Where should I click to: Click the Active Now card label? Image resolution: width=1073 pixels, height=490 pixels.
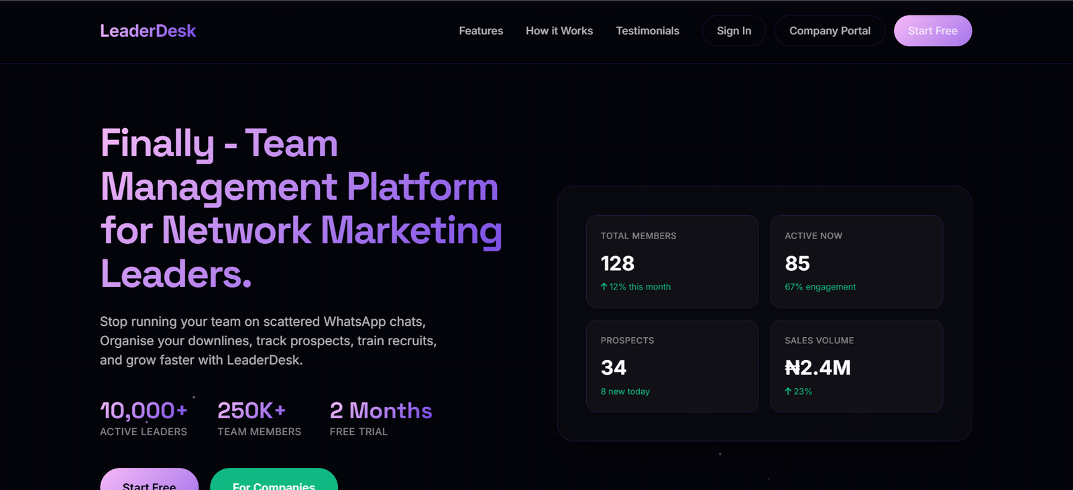click(x=813, y=236)
